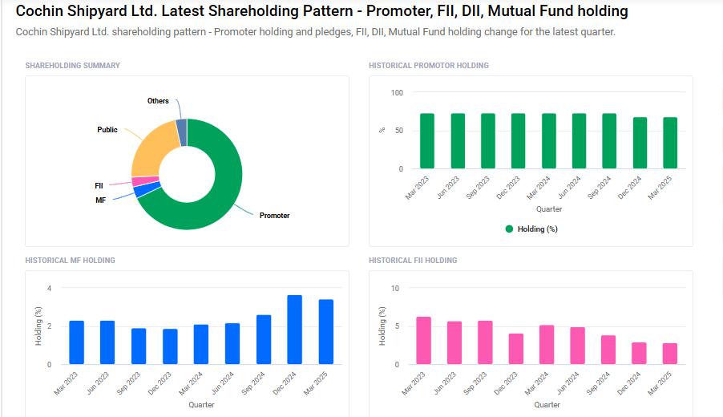Click the Quarter axis label under MF chart

[201, 404]
